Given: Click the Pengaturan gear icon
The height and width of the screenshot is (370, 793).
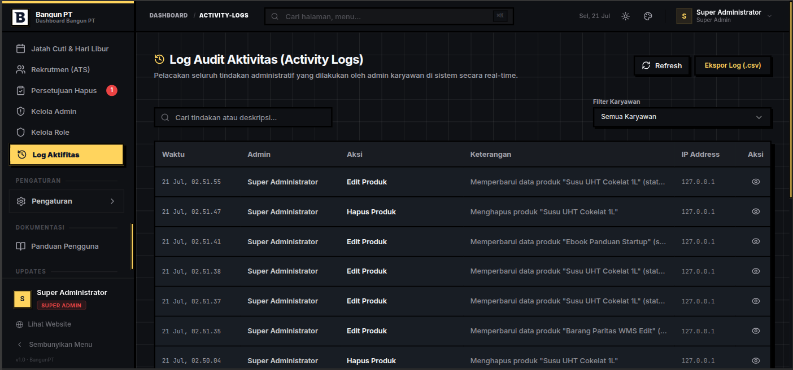Looking at the screenshot, I should coord(21,201).
